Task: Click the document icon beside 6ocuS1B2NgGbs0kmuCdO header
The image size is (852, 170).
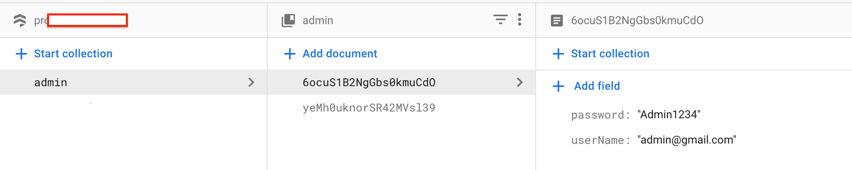Action: click(557, 20)
